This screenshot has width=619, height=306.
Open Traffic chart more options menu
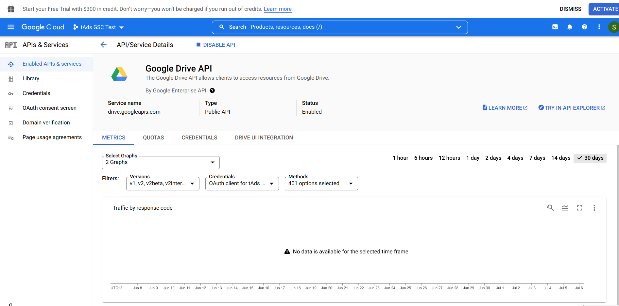click(594, 208)
